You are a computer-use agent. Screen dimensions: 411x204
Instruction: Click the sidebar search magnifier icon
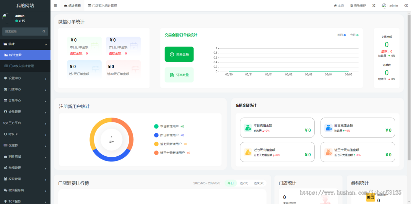pos(44,31)
